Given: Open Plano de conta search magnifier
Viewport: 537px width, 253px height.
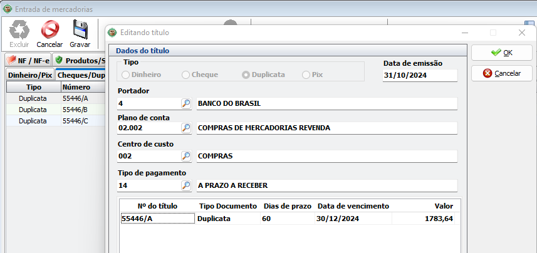Looking at the screenshot, I should coord(186,128).
